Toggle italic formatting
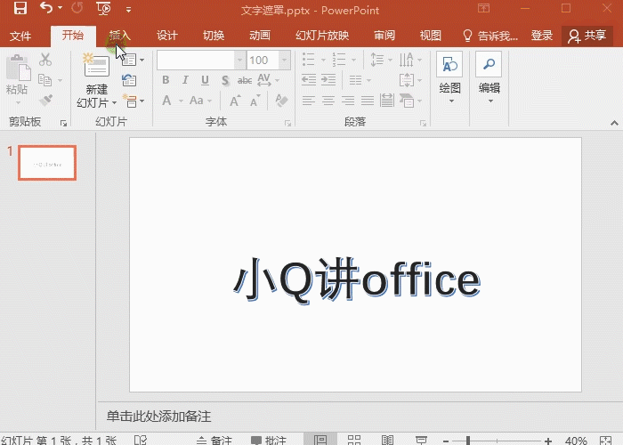The height and width of the screenshot is (445, 623). tap(185, 80)
